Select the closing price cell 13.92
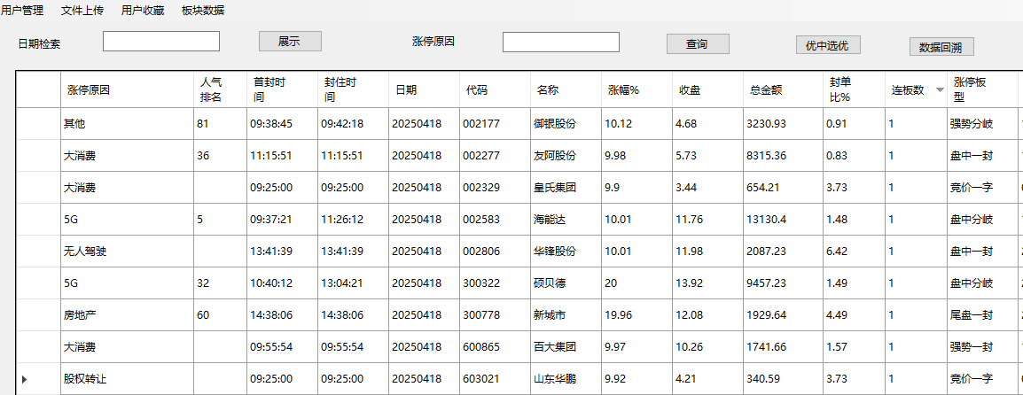Viewport: 1023px width, 395px height. click(x=707, y=283)
